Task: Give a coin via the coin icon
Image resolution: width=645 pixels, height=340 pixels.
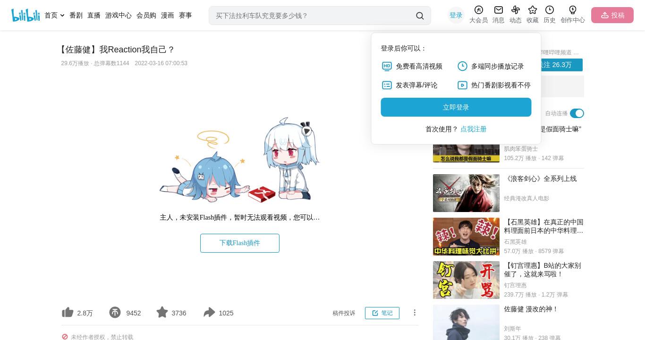Action: click(x=115, y=313)
